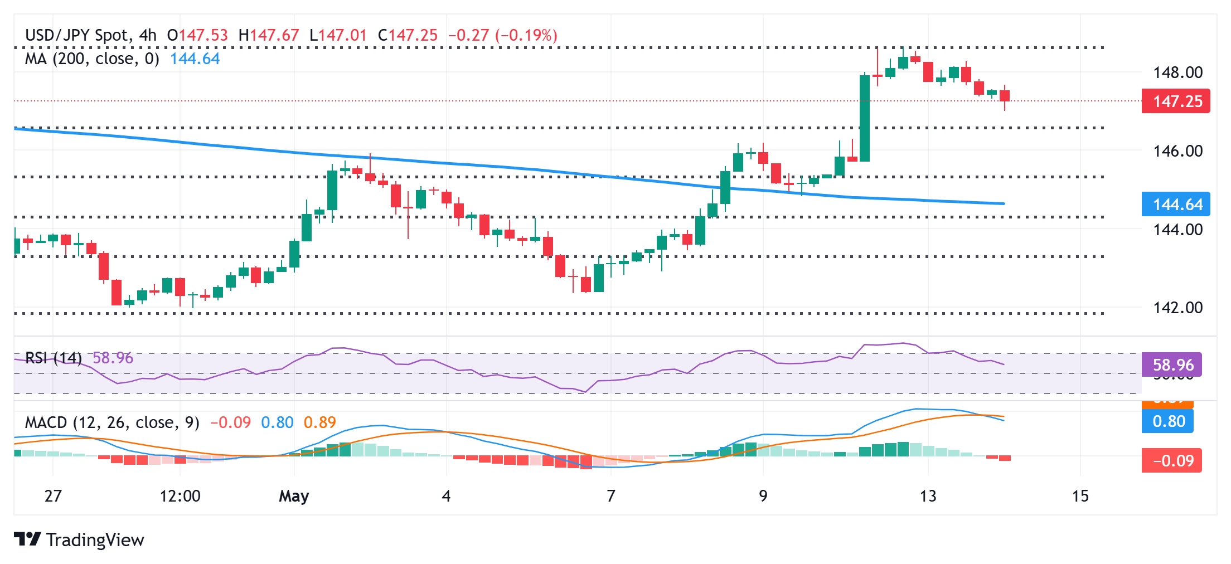Click the red -0.09 histogram value tag
The width and height of the screenshot is (1231, 564).
point(1171,461)
